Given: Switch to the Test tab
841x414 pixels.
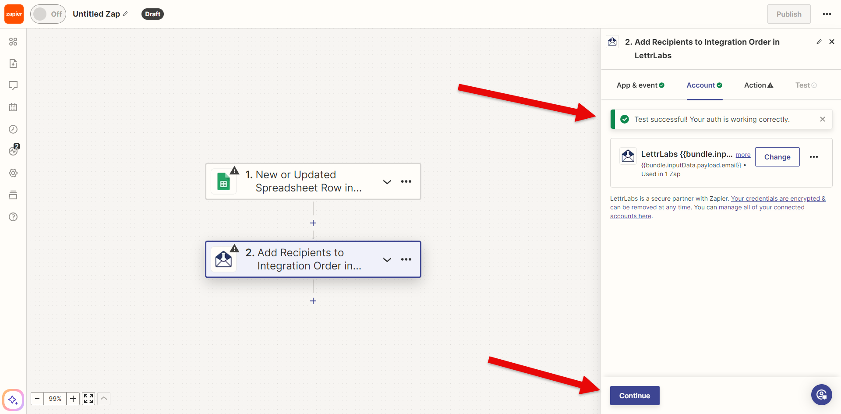Looking at the screenshot, I should click(806, 85).
